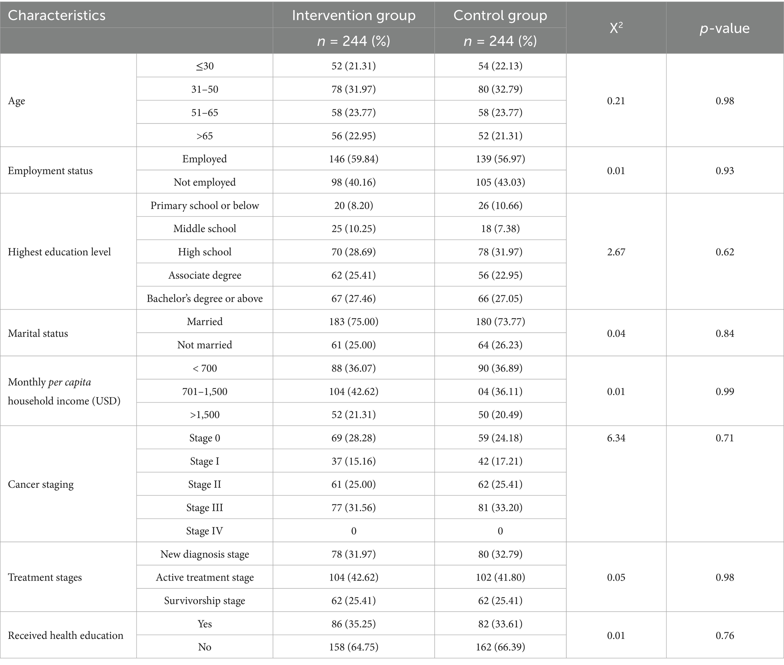784x665 pixels.
Task: Click the 162 (66.39) control value
Action: pyautogui.click(x=500, y=647)
